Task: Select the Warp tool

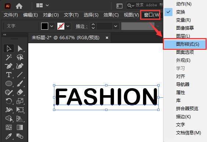Action: coord(9,110)
